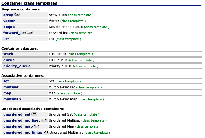Open the multimap reference link

[x=12, y=99]
